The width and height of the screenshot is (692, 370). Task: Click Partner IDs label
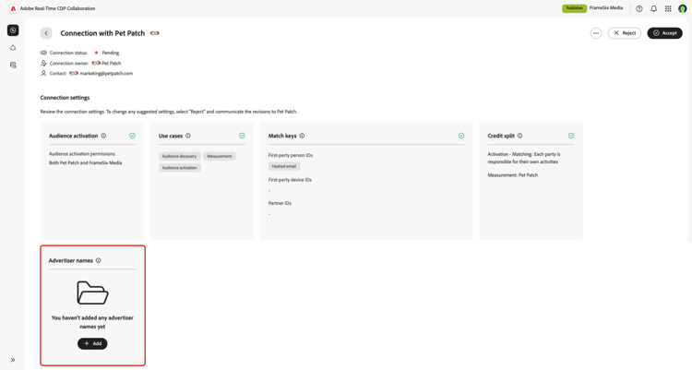pyautogui.click(x=280, y=203)
